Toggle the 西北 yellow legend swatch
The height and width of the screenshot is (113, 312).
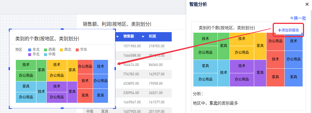pos(61,50)
